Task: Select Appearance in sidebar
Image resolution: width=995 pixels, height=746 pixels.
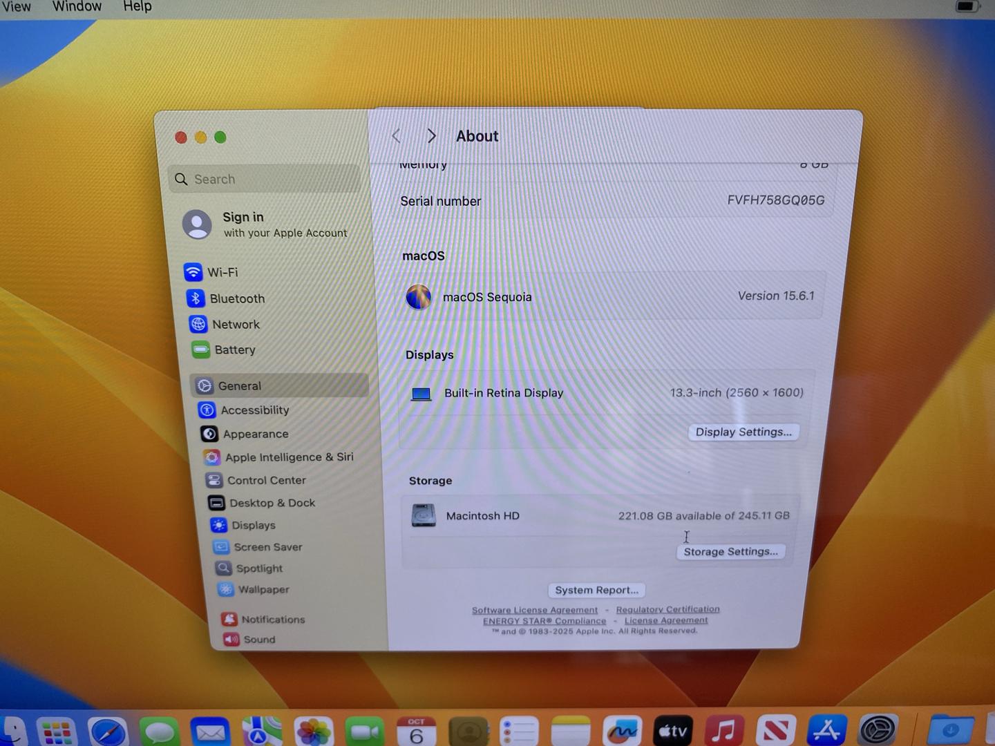Action: click(x=255, y=434)
